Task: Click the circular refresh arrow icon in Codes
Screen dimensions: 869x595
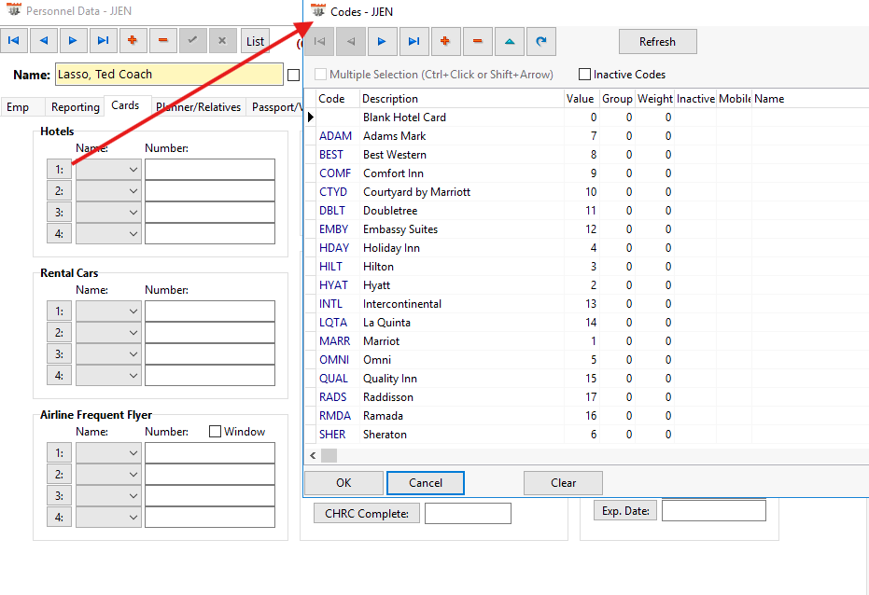Action: [x=541, y=41]
